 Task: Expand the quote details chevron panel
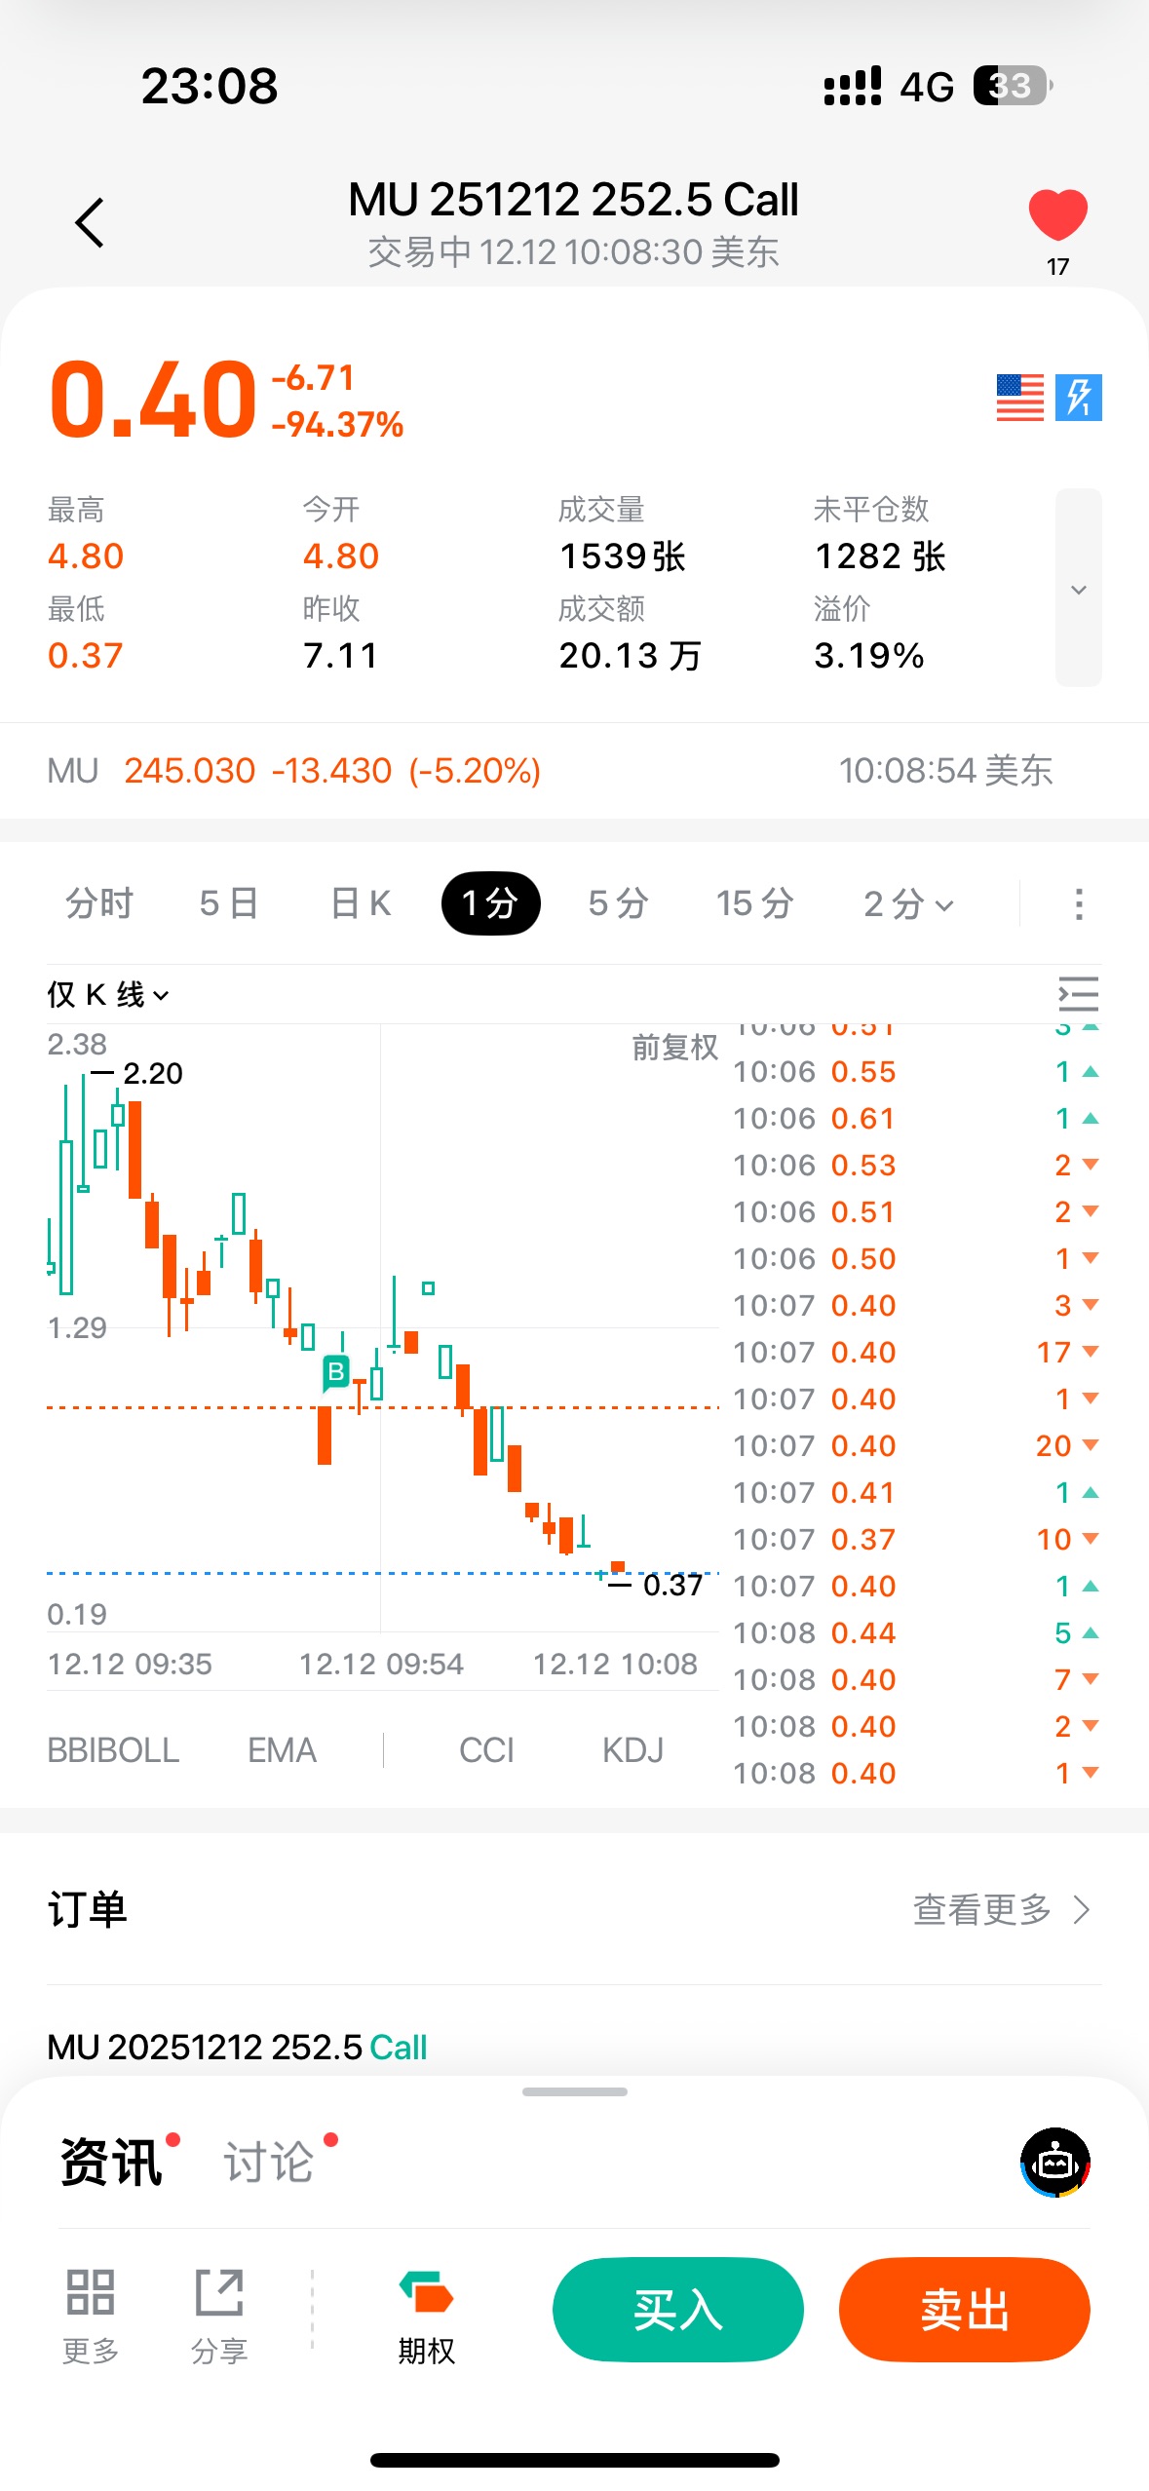pyautogui.click(x=1078, y=589)
